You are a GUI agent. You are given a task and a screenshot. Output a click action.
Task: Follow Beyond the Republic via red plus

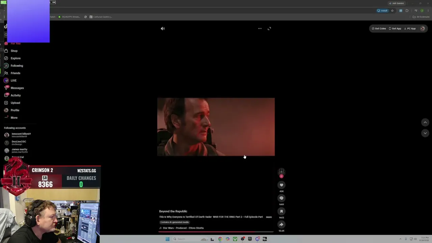[281, 176]
